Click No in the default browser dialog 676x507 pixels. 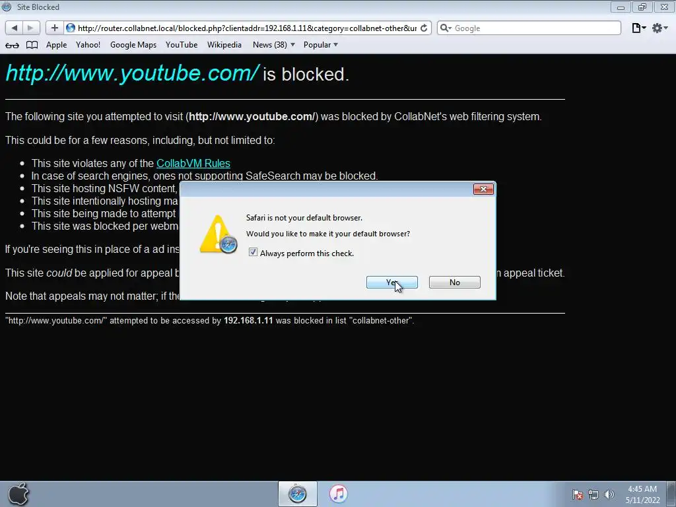point(454,283)
